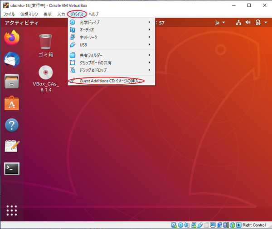Click the drag and drop icon in menu
The height and width of the screenshot is (229, 272).
tap(73, 70)
